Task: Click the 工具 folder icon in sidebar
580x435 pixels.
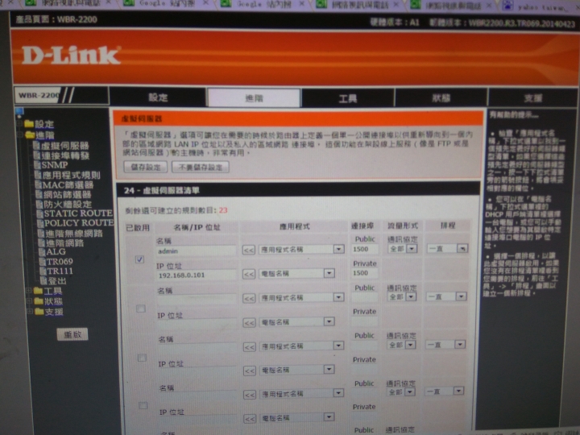Action: (x=38, y=291)
